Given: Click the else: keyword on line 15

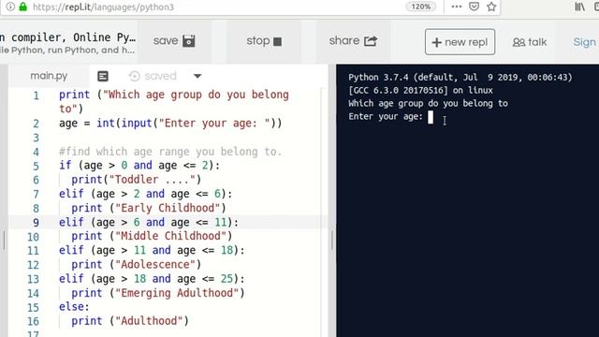Looking at the screenshot, I should click(x=74, y=307).
